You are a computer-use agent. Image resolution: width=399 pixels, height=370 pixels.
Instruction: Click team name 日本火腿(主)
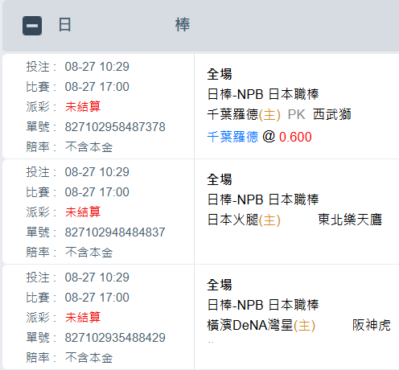tap(244, 220)
